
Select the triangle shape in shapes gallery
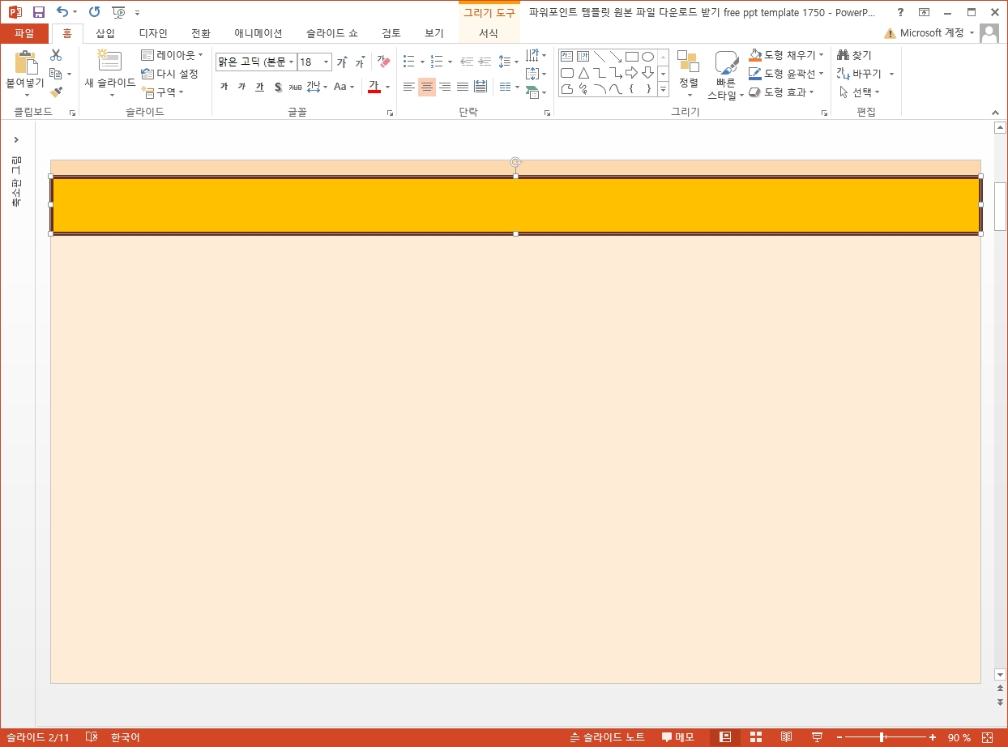(x=583, y=73)
